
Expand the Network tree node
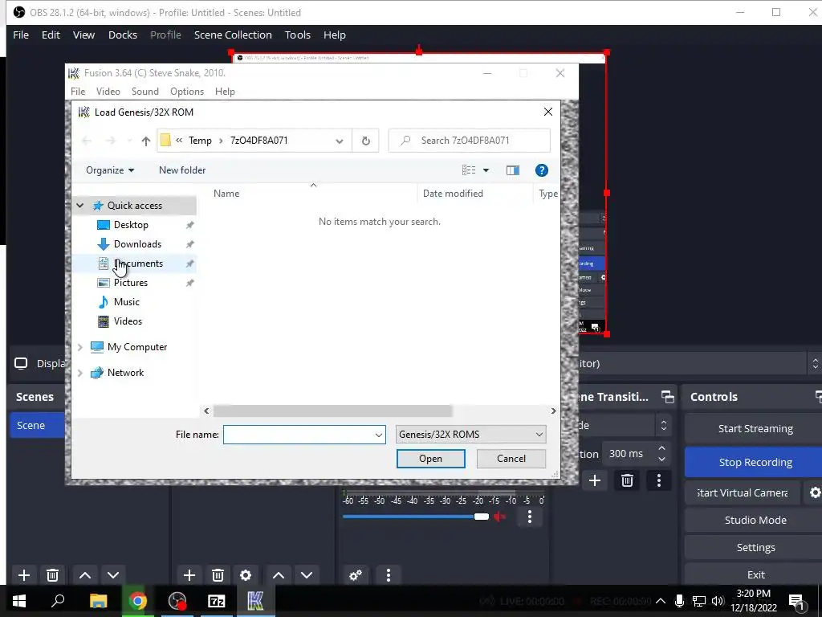coord(79,373)
